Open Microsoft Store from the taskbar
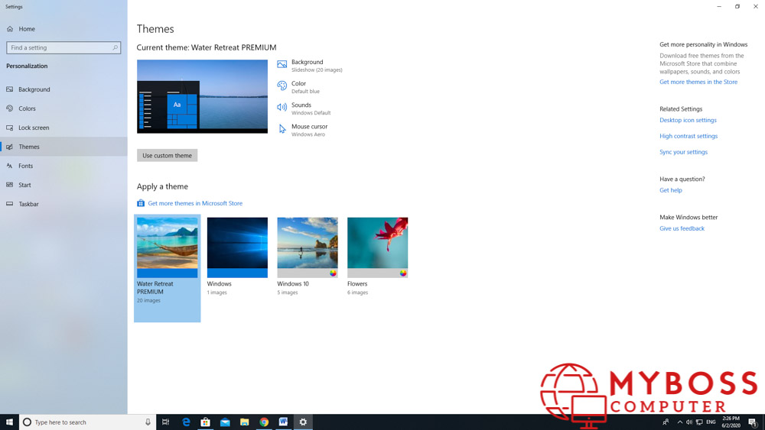765x430 pixels. (205, 422)
